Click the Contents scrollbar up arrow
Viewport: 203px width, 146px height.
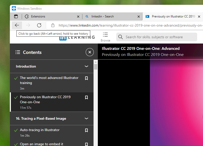pos(96,62)
